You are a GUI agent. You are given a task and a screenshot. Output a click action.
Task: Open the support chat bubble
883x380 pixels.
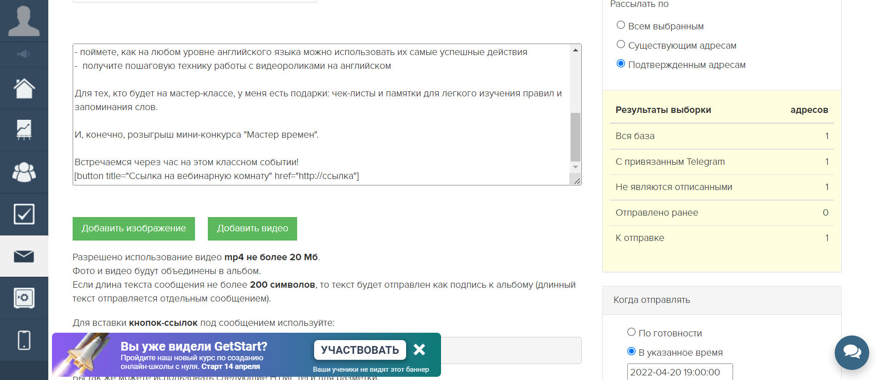(851, 352)
